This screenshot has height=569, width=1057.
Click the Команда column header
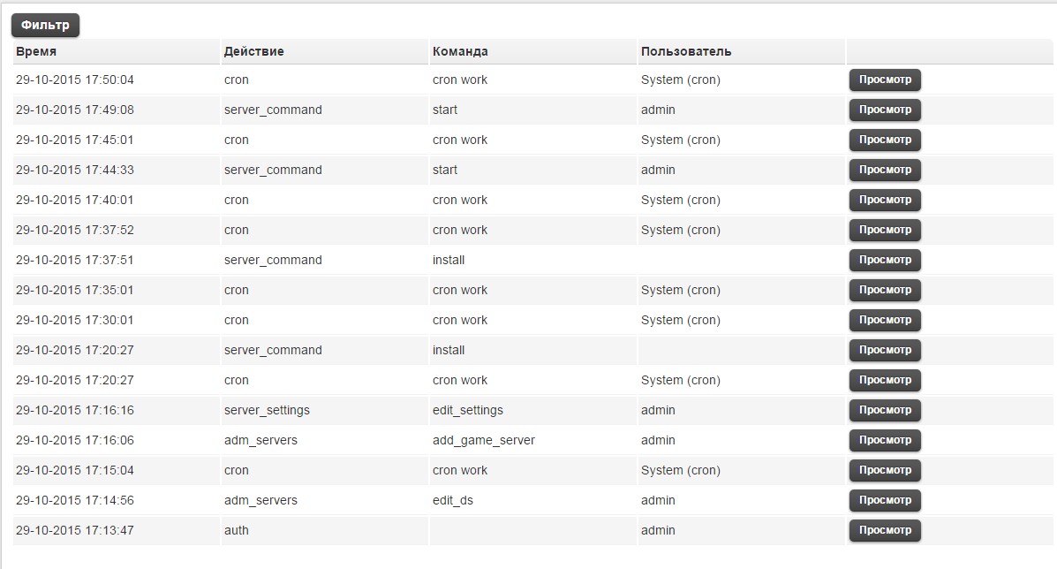click(460, 51)
